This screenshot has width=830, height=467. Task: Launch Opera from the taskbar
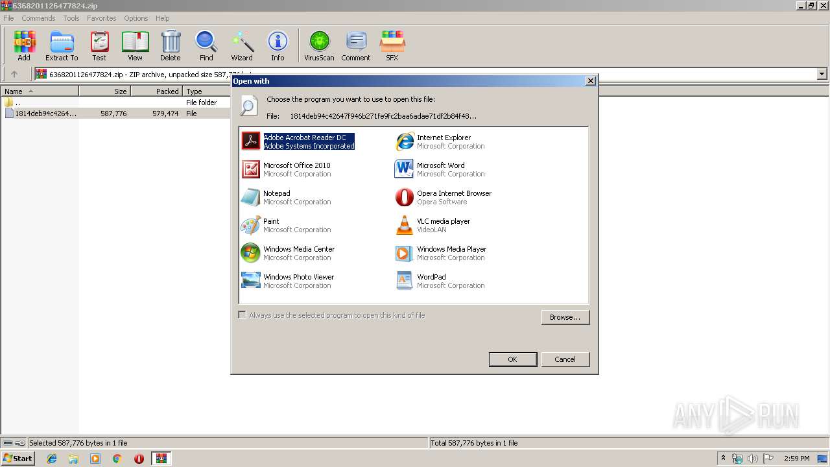pos(139,459)
